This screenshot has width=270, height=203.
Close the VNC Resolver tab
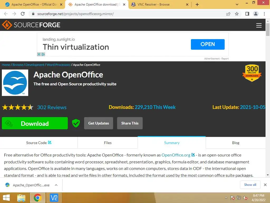[187, 4]
